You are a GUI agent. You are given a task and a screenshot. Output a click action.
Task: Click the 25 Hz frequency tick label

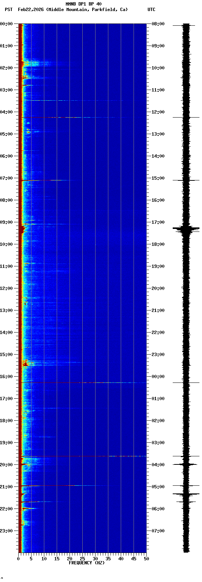pos(82,559)
